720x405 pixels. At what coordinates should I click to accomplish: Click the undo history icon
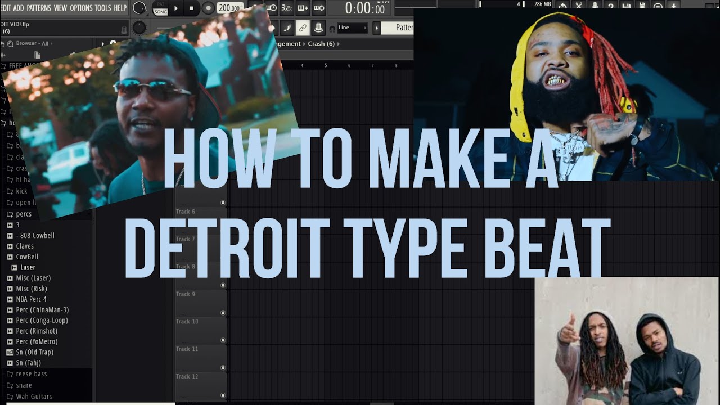(563, 4)
